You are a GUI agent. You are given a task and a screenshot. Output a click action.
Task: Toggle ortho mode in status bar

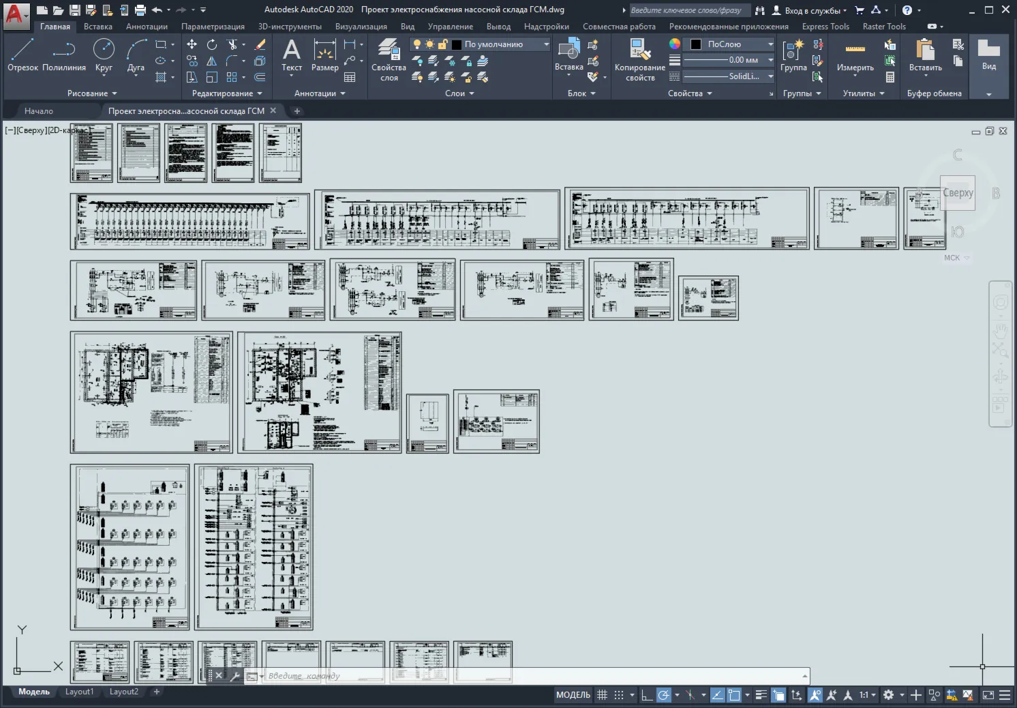tap(647, 695)
